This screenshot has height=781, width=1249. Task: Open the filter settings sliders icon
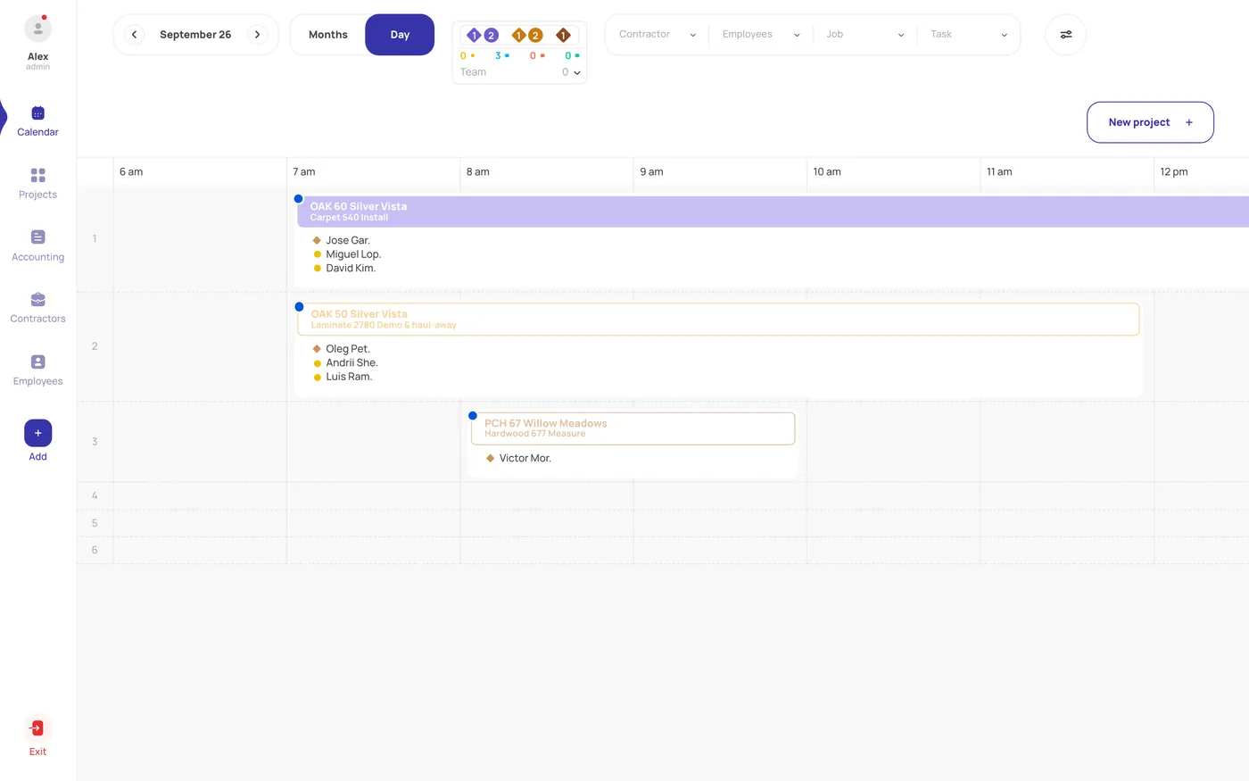1065,35
